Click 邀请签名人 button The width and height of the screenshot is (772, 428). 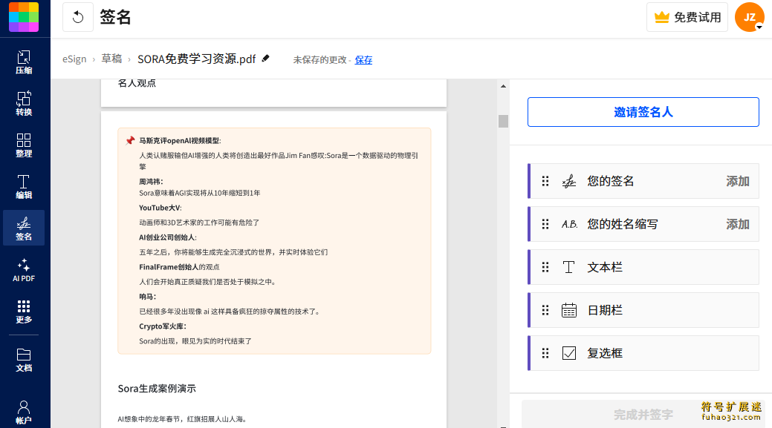point(643,112)
